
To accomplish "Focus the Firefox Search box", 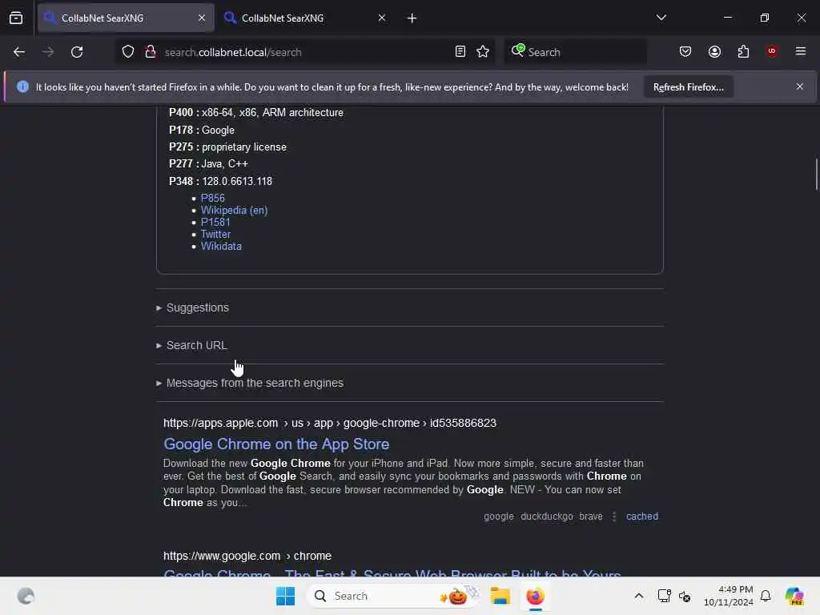I will point(575,52).
